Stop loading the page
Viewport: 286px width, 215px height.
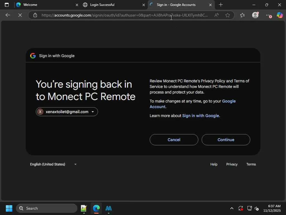20,15
